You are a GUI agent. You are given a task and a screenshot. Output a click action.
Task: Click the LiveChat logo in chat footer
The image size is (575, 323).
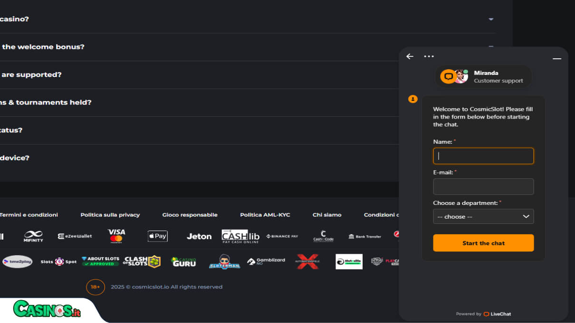pyautogui.click(x=497, y=314)
